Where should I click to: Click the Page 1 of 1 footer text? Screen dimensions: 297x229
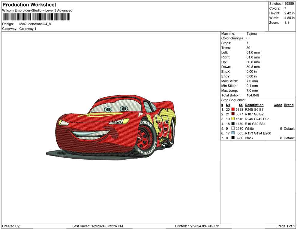(286, 226)
